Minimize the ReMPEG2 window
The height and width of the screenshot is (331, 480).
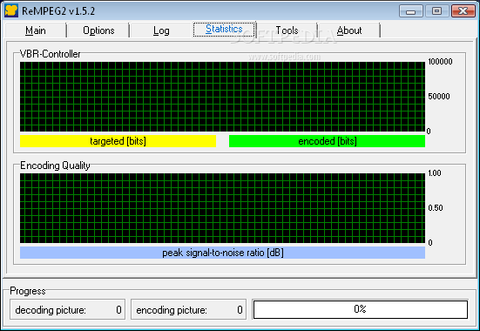pyautogui.click(x=411, y=11)
